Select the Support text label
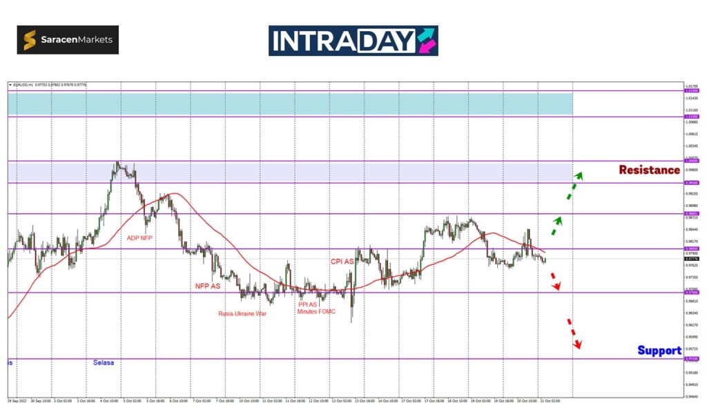This screenshot has width=707, height=405. coord(659,350)
